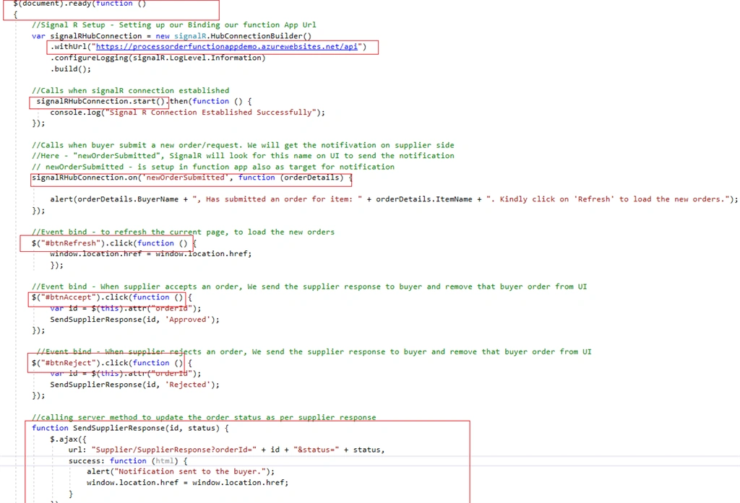Image resolution: width=740 pixels, height=503 pixels.
Task: Click the '$.ajax({' line
Action: [69, 439]
